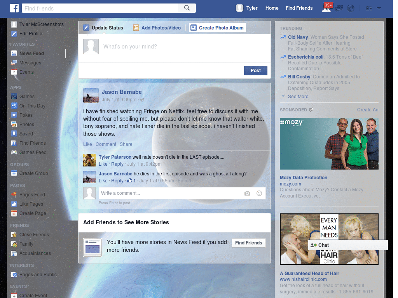Open Find Friends in top navigation

(x=299, y=8)
